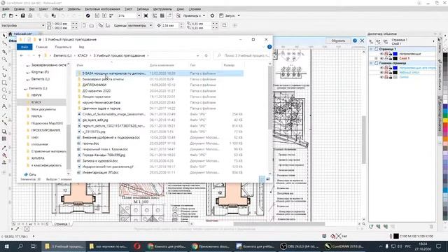This screenshot has width=448, height=252.
Task: Click the new layer icon at the bottom of Object Manager
Action: point(371,227)
